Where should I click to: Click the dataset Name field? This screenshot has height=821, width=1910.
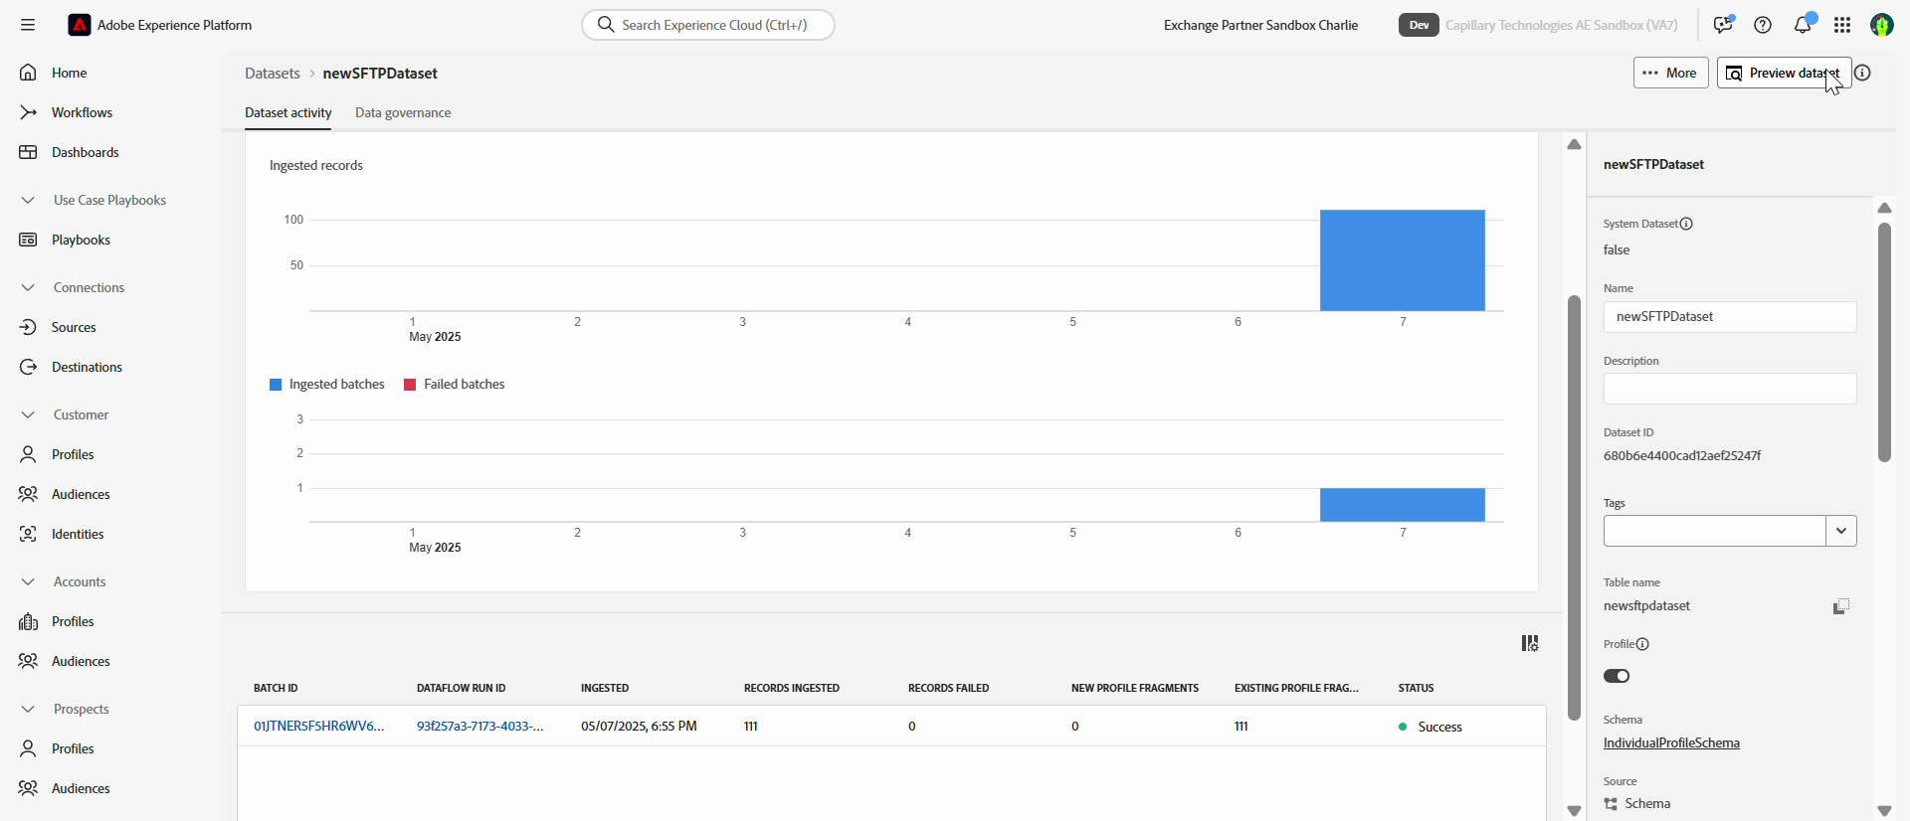click(1730, 317)
